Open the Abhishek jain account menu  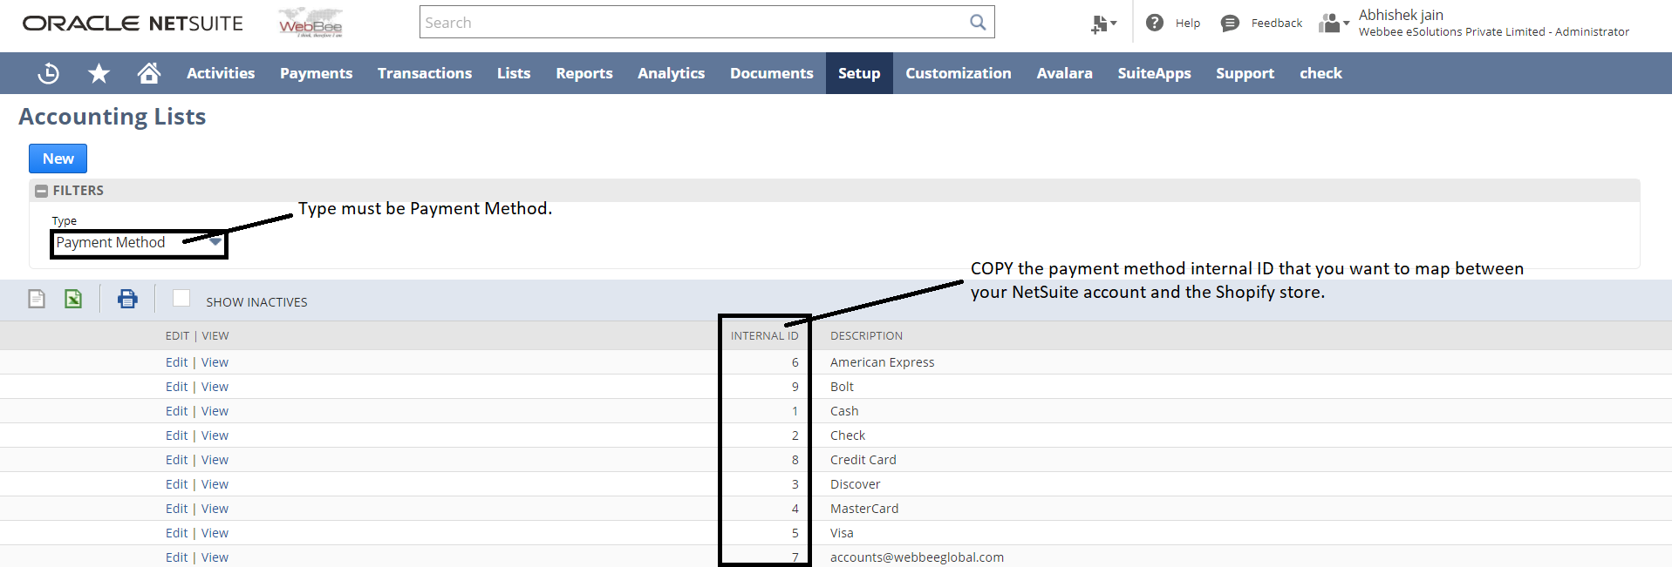tap(1493, 23)
